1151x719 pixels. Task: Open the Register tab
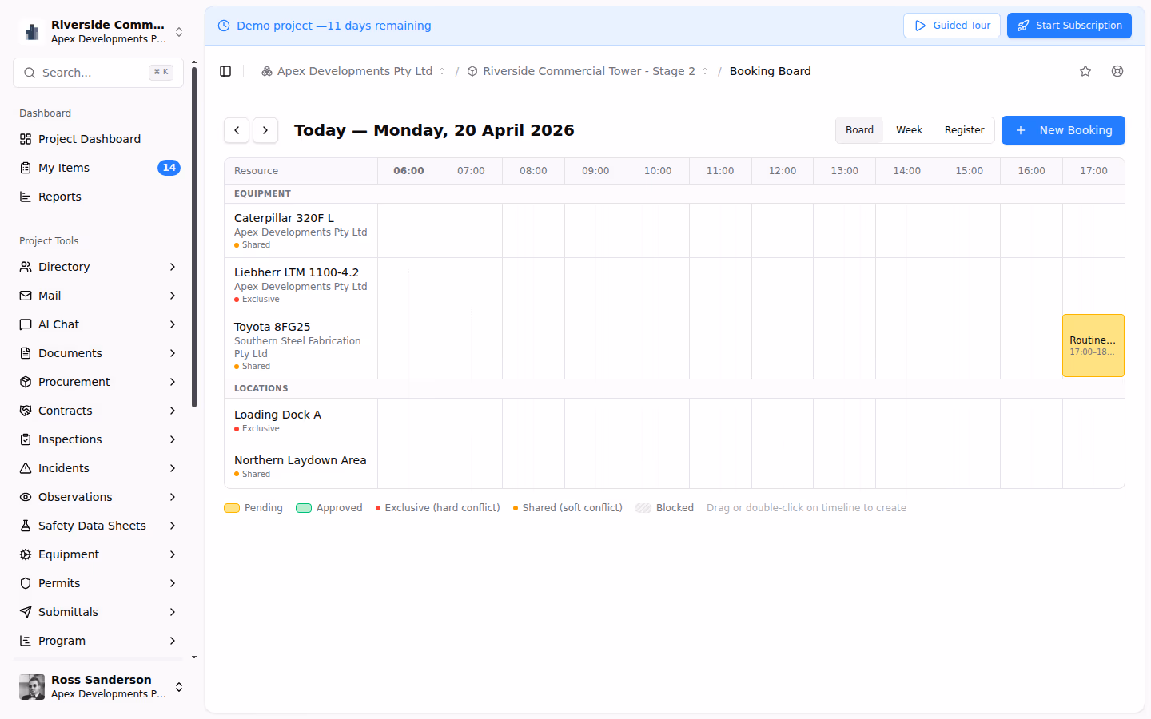964,129
